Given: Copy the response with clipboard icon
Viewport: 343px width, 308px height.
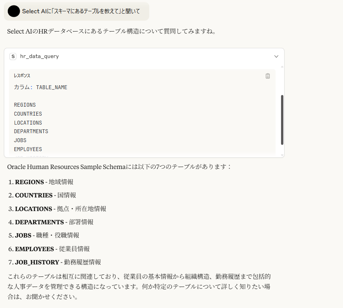Looking at the screenshot, I should coord(267,76).
